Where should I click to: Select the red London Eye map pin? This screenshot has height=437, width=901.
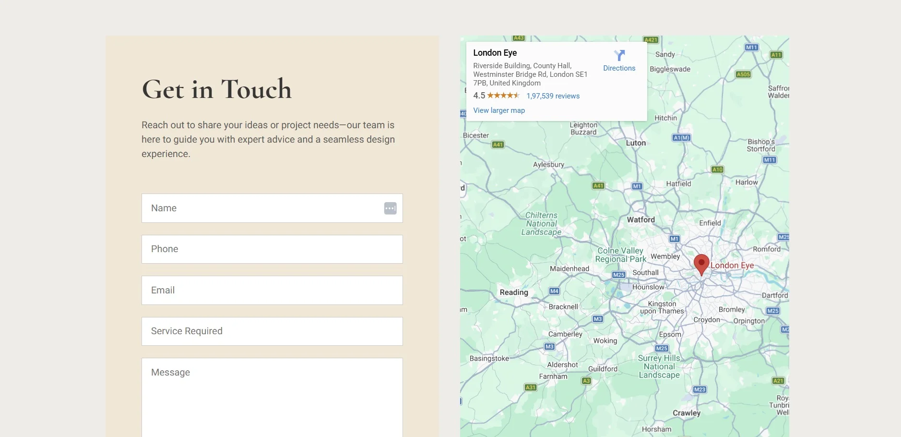pos(701,265)
